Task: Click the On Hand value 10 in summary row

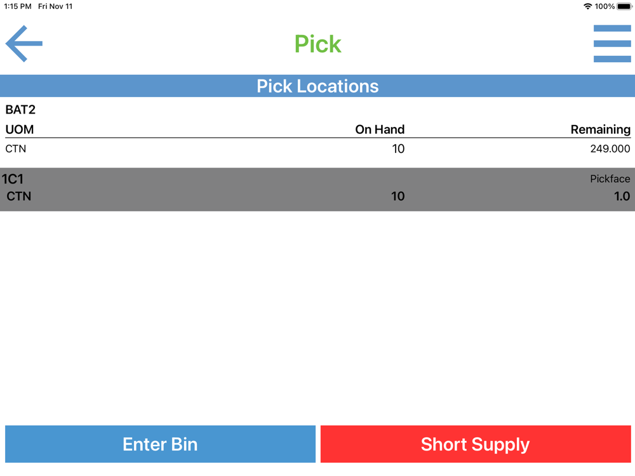Action: coord(398,149)
